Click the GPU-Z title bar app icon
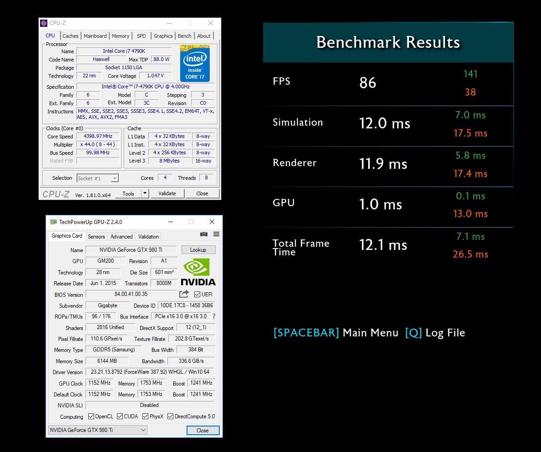 tap(53, 222)
